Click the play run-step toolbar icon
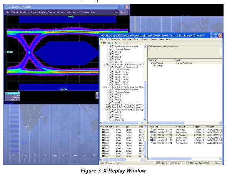Viewport: 227px width, 174px height. 113,43
